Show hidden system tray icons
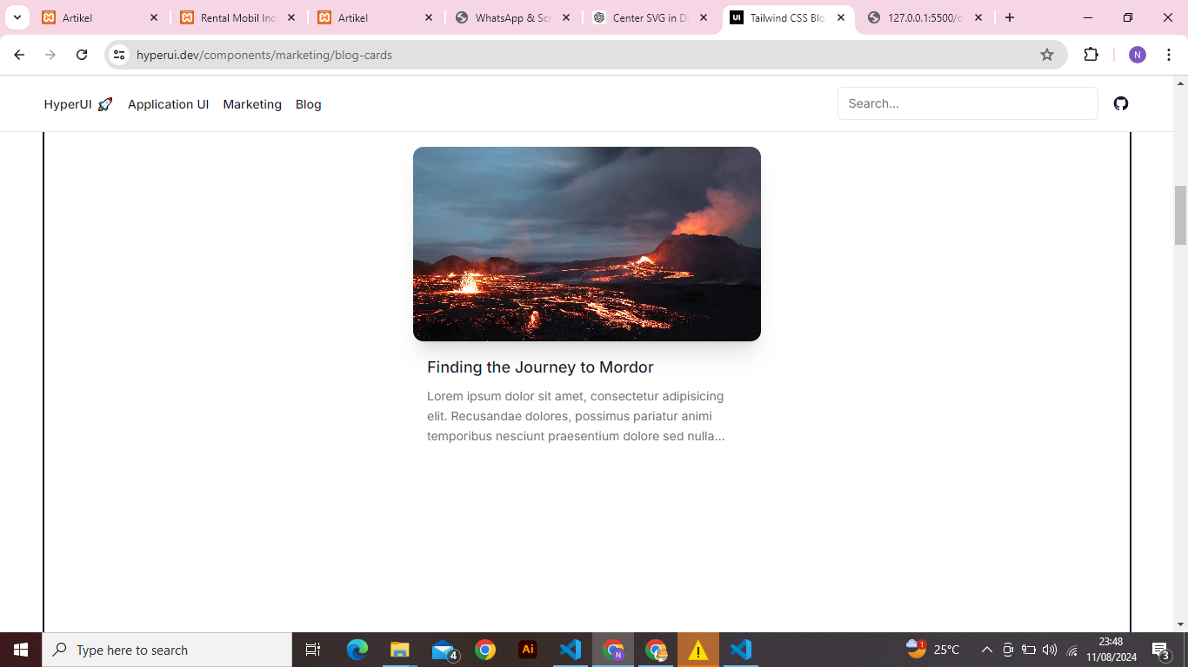The image size is (1188, 667). click(986, 650)
